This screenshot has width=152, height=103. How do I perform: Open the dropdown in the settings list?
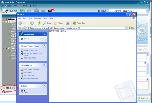tap(145, 63)
